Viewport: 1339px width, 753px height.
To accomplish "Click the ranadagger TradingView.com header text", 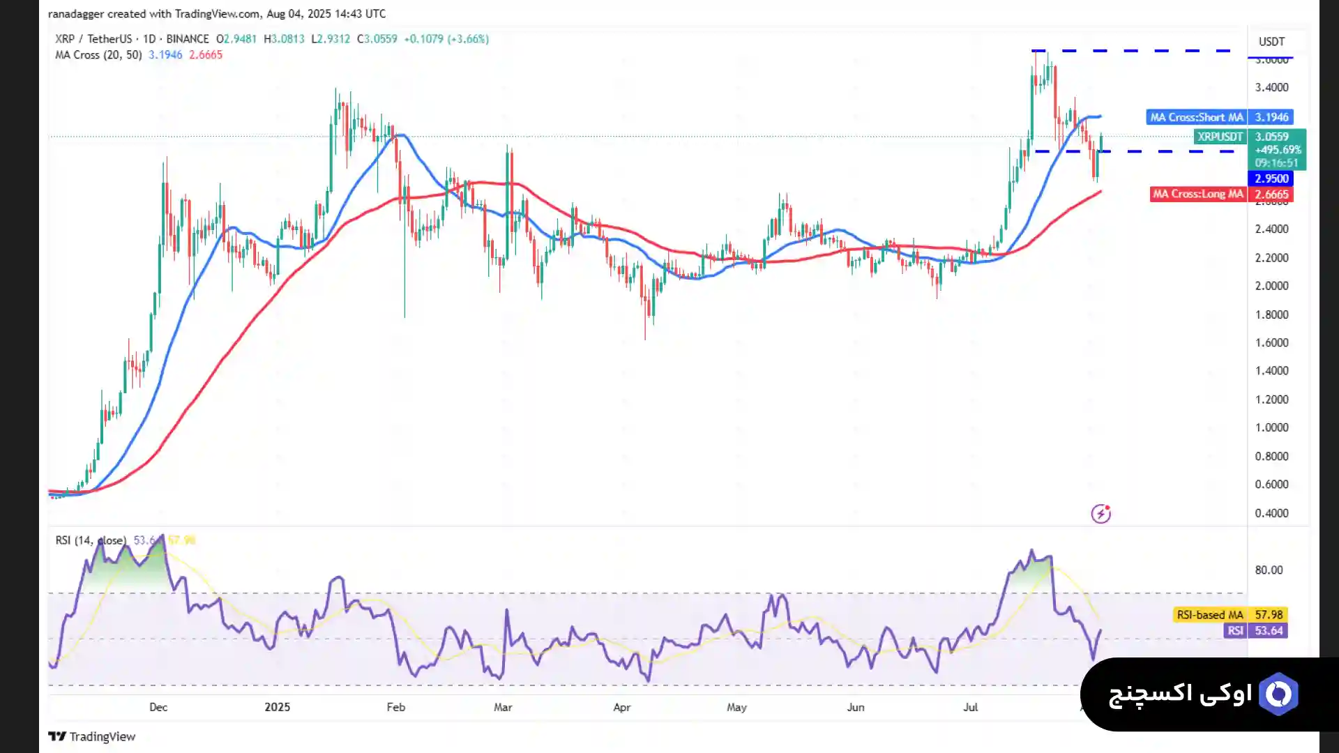I will [216, 14].
